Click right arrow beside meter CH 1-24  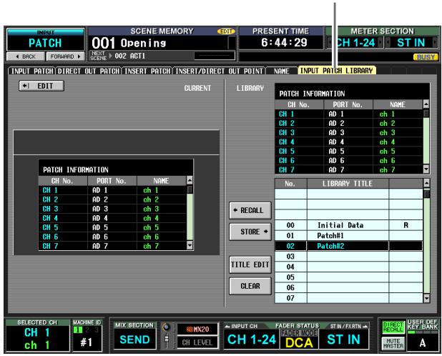click(380, 43)
